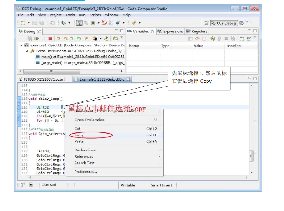The height and width of the screenshot is (211, 284).
Task: Click the Remove All icon in Variables view
Action: (x=233, y=39)
